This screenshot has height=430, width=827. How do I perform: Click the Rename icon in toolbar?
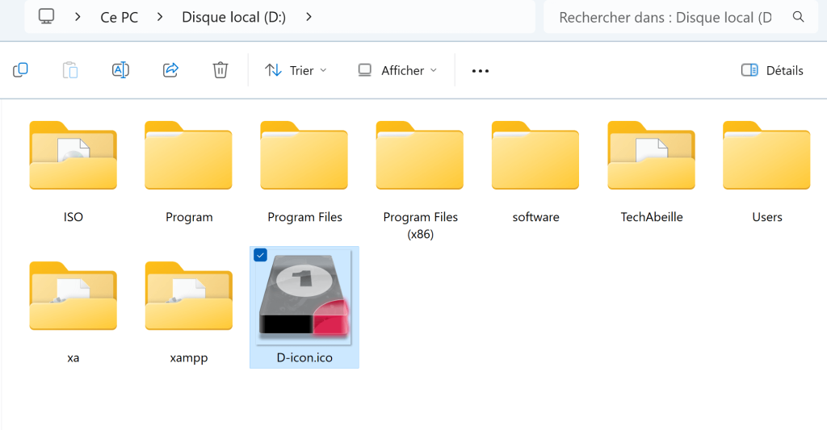pyautogui.click(x=120, y=70)
